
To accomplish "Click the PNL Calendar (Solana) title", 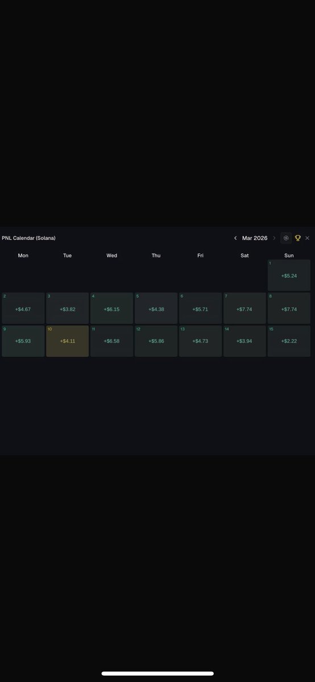I will [28, 238].
